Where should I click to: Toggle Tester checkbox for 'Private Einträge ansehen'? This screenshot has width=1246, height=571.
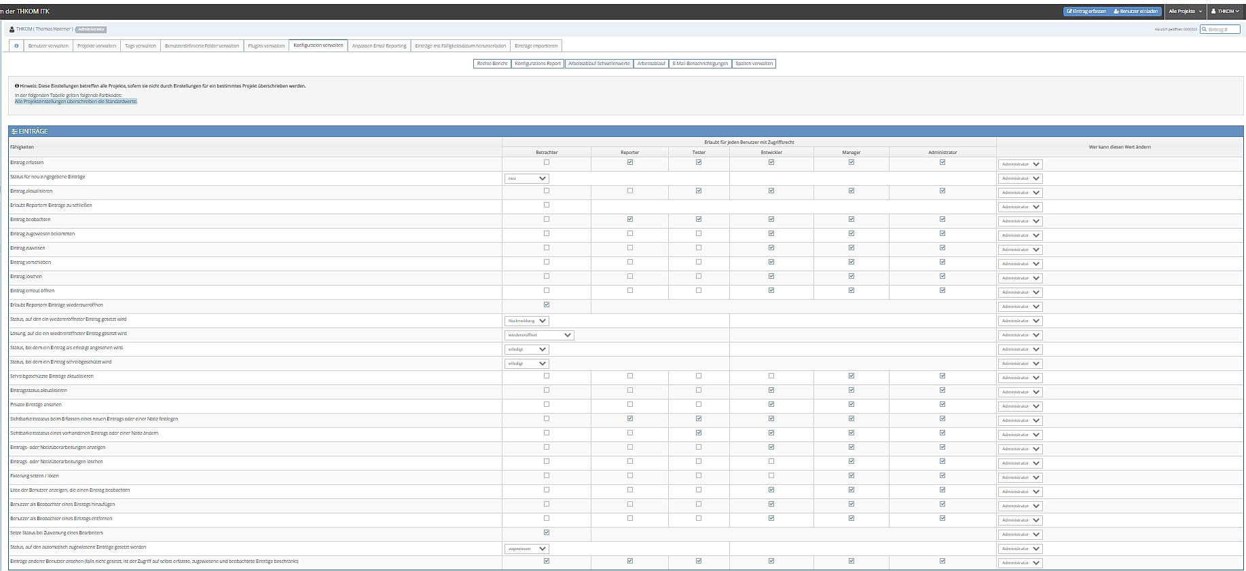click(699, 404)
